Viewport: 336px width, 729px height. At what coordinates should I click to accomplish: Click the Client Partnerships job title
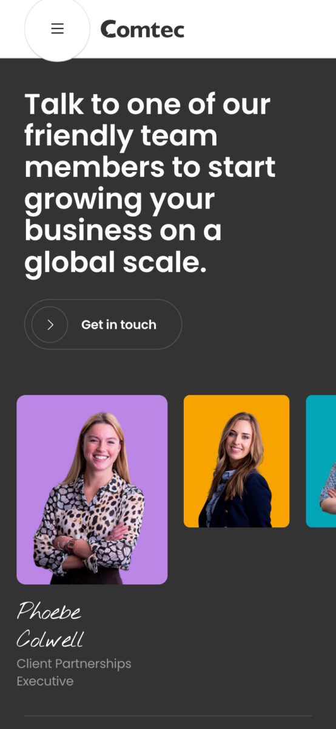pos(74,663)
